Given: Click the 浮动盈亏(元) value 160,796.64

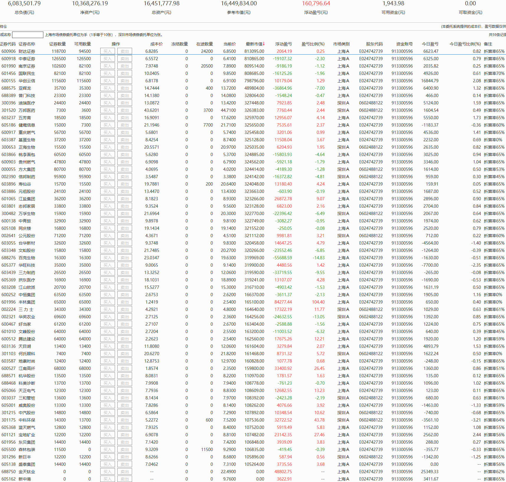Looking at the screenshot, I should [316, 4].
